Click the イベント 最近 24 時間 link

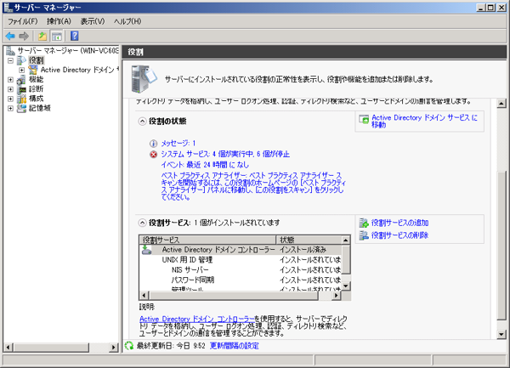coord(205,165)
